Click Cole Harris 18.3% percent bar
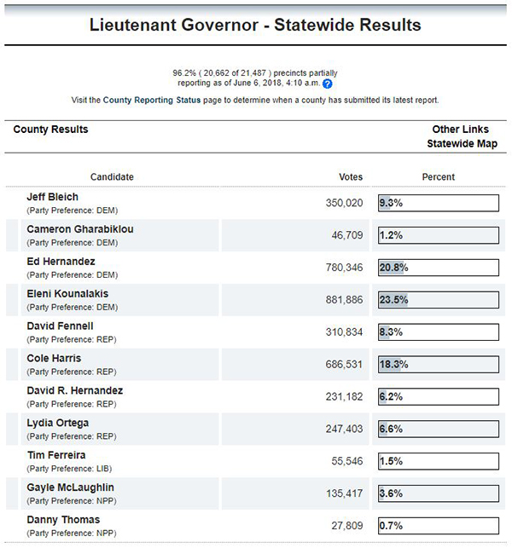Image resolution: width=512 pixels, height=548 pixels. (x=439, y=365)
